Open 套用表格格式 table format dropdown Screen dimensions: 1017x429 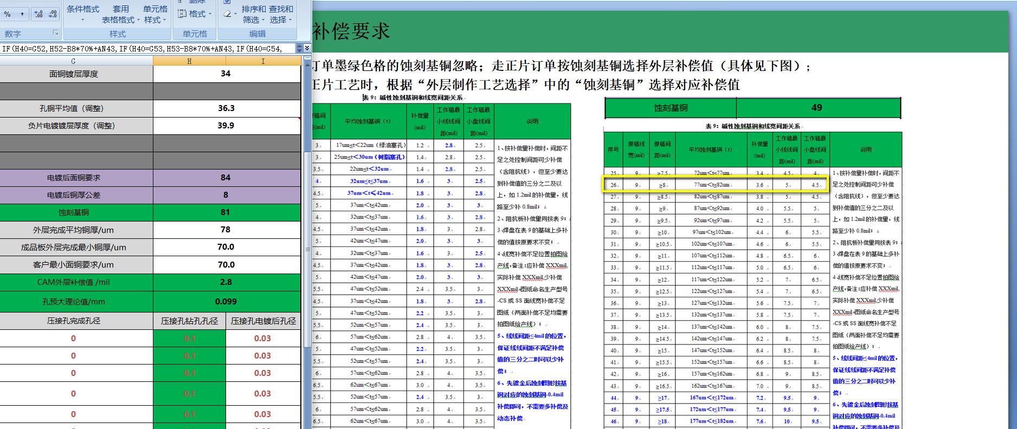coord(121,14)
